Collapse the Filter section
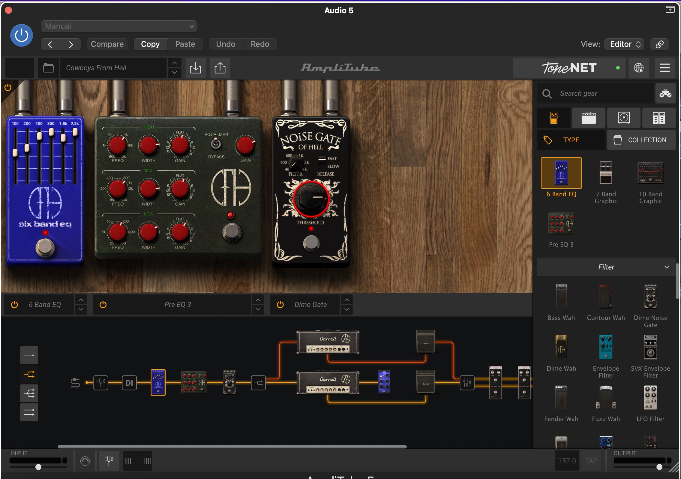The height and width of the screenshot is (479, 681). (606, 267)
